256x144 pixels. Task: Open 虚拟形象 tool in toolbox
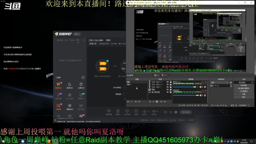(x=81, y=107)
